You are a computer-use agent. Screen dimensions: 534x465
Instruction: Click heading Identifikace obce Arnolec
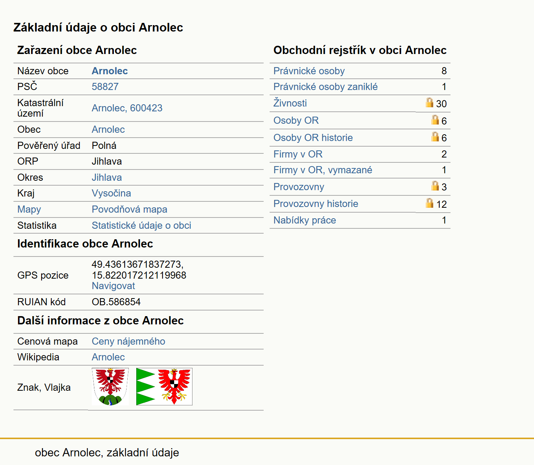pos(85,244)
